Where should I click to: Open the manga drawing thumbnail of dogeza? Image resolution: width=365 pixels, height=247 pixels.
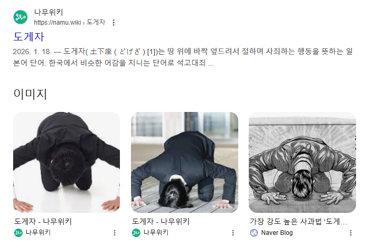click(x=302, y=162)
